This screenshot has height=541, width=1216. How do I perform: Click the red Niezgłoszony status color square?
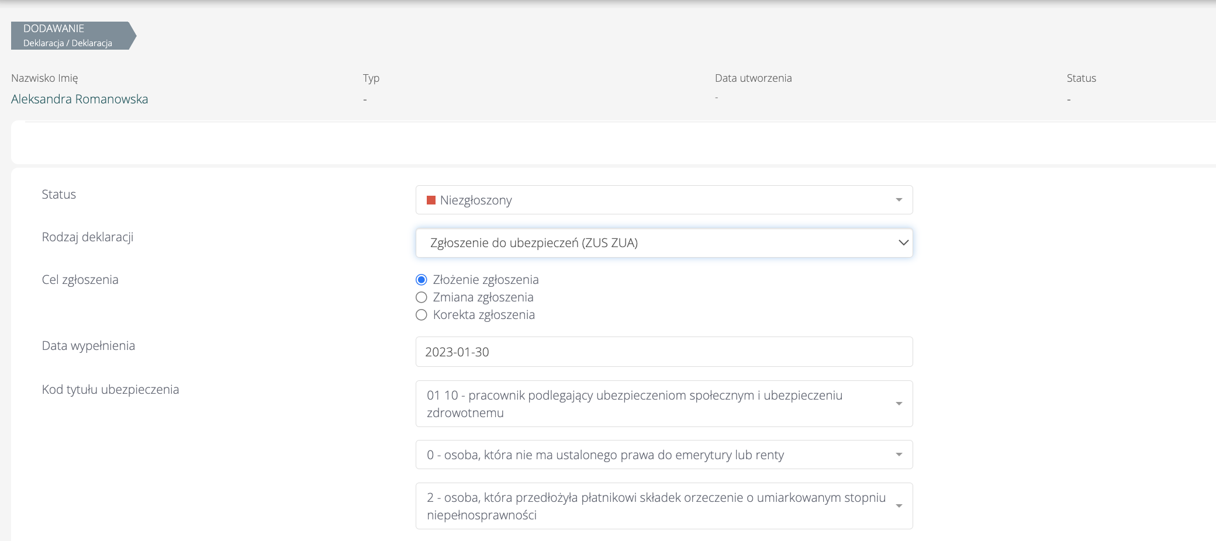click(x=431, y=200)
